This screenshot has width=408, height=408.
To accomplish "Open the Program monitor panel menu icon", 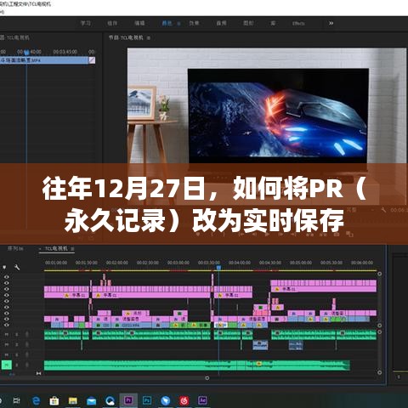I will (149, 37).
